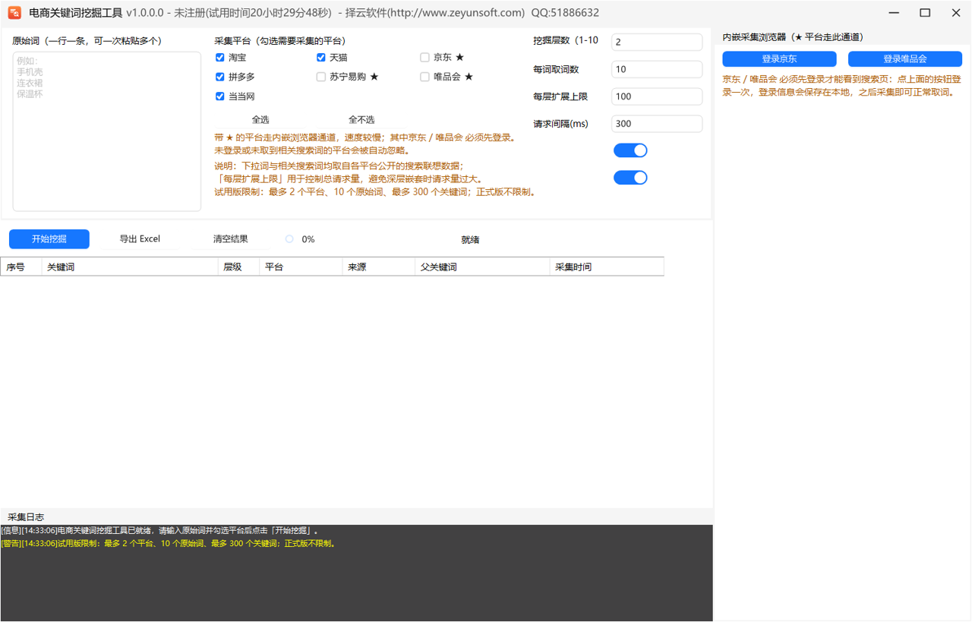Click the 0% progress value
Viewport: 972px width, 622px height.
(308, 239)
